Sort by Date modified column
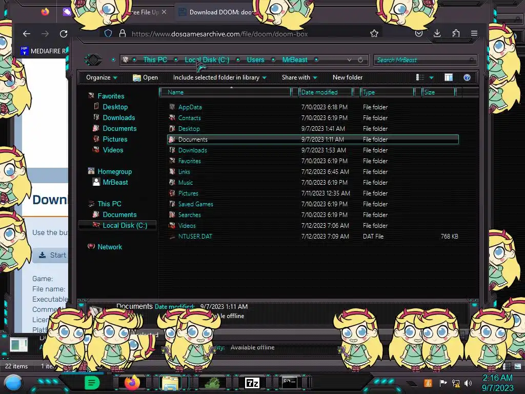Viewport: 525px width, 394px height. 326,92
